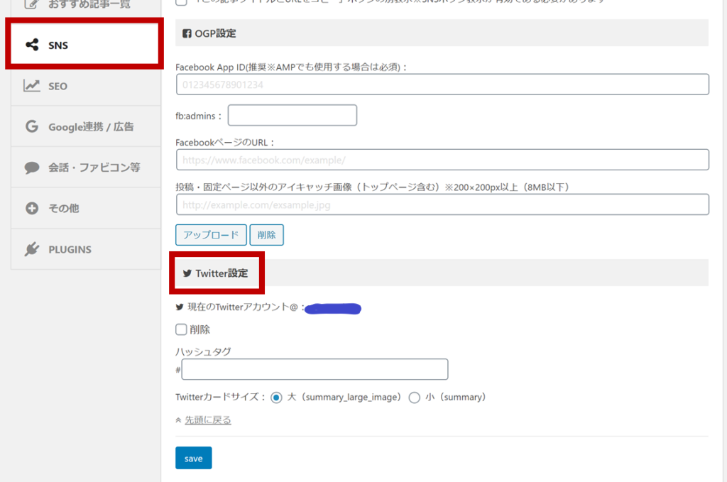This screenshot has height=482, width=727.
Task: Select the 大（summary_large_image）radio button
Action: (x=276, y=397)
